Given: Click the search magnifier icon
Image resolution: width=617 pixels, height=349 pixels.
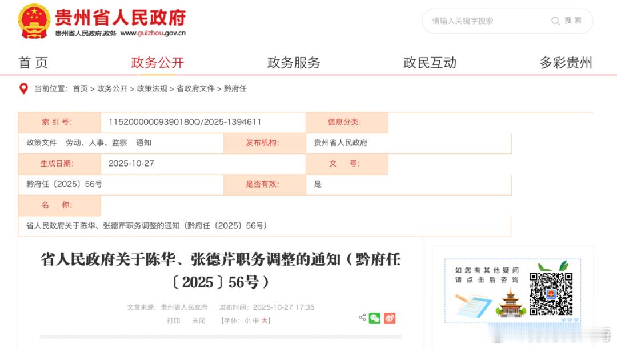Looking at the screenshot, I should coord(555,21).
